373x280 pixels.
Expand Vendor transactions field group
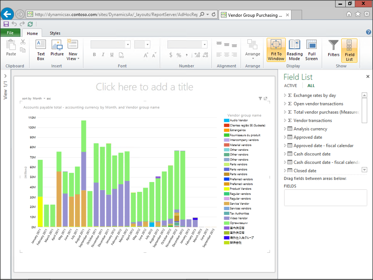[x=286, y=121]
